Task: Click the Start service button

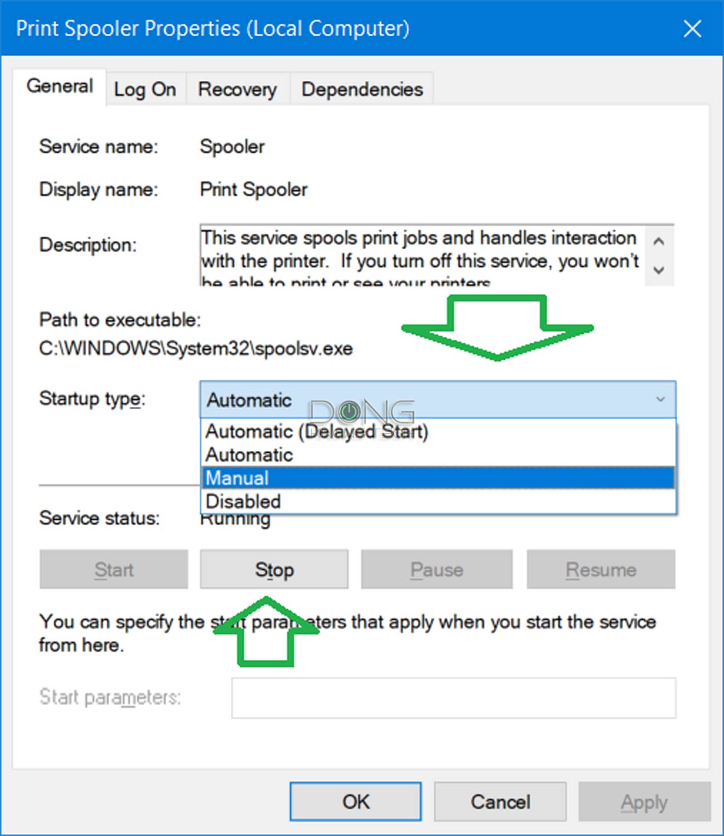Action: click(113, 569)
